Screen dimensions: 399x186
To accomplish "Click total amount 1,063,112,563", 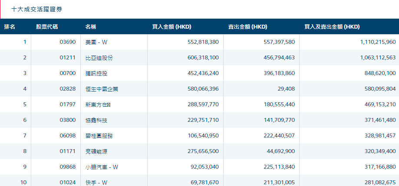I will point(378,58).
